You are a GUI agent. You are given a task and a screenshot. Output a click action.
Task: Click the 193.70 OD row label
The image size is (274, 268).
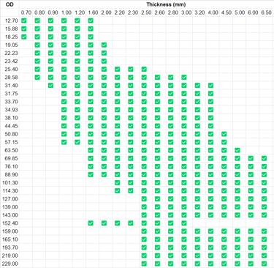coord(10,247)
